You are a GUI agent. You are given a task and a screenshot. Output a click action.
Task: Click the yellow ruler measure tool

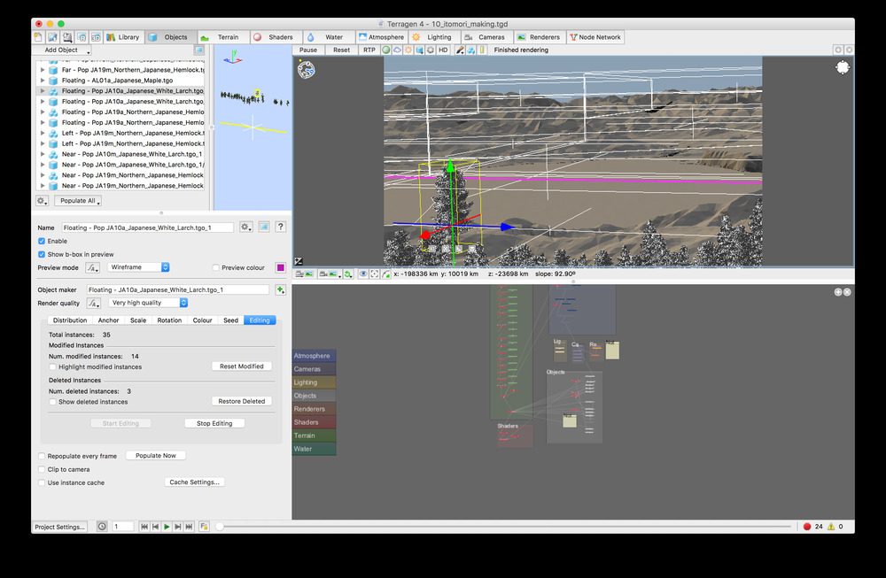(x=482, y=50)
